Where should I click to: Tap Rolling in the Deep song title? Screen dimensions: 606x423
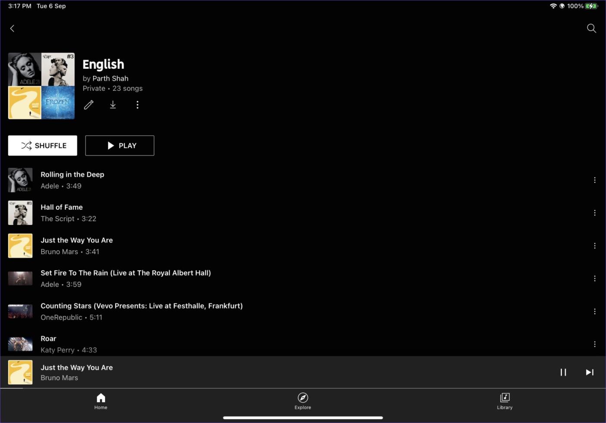coord(72,174)
